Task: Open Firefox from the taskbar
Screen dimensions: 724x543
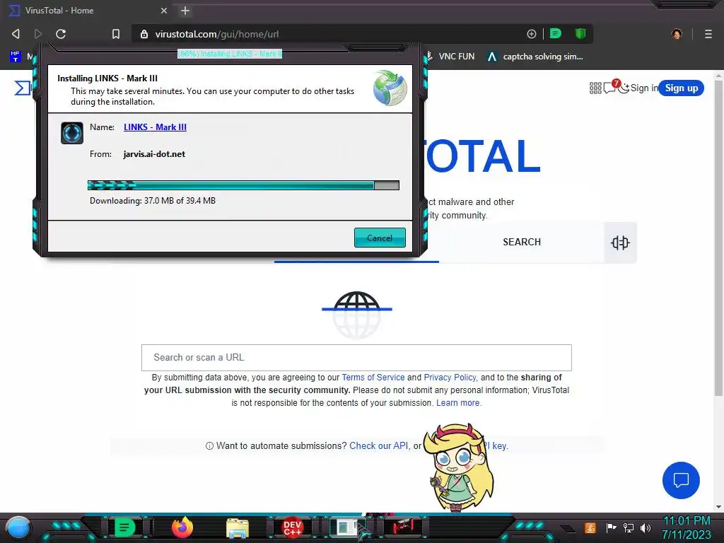Action: pos(182,527)
